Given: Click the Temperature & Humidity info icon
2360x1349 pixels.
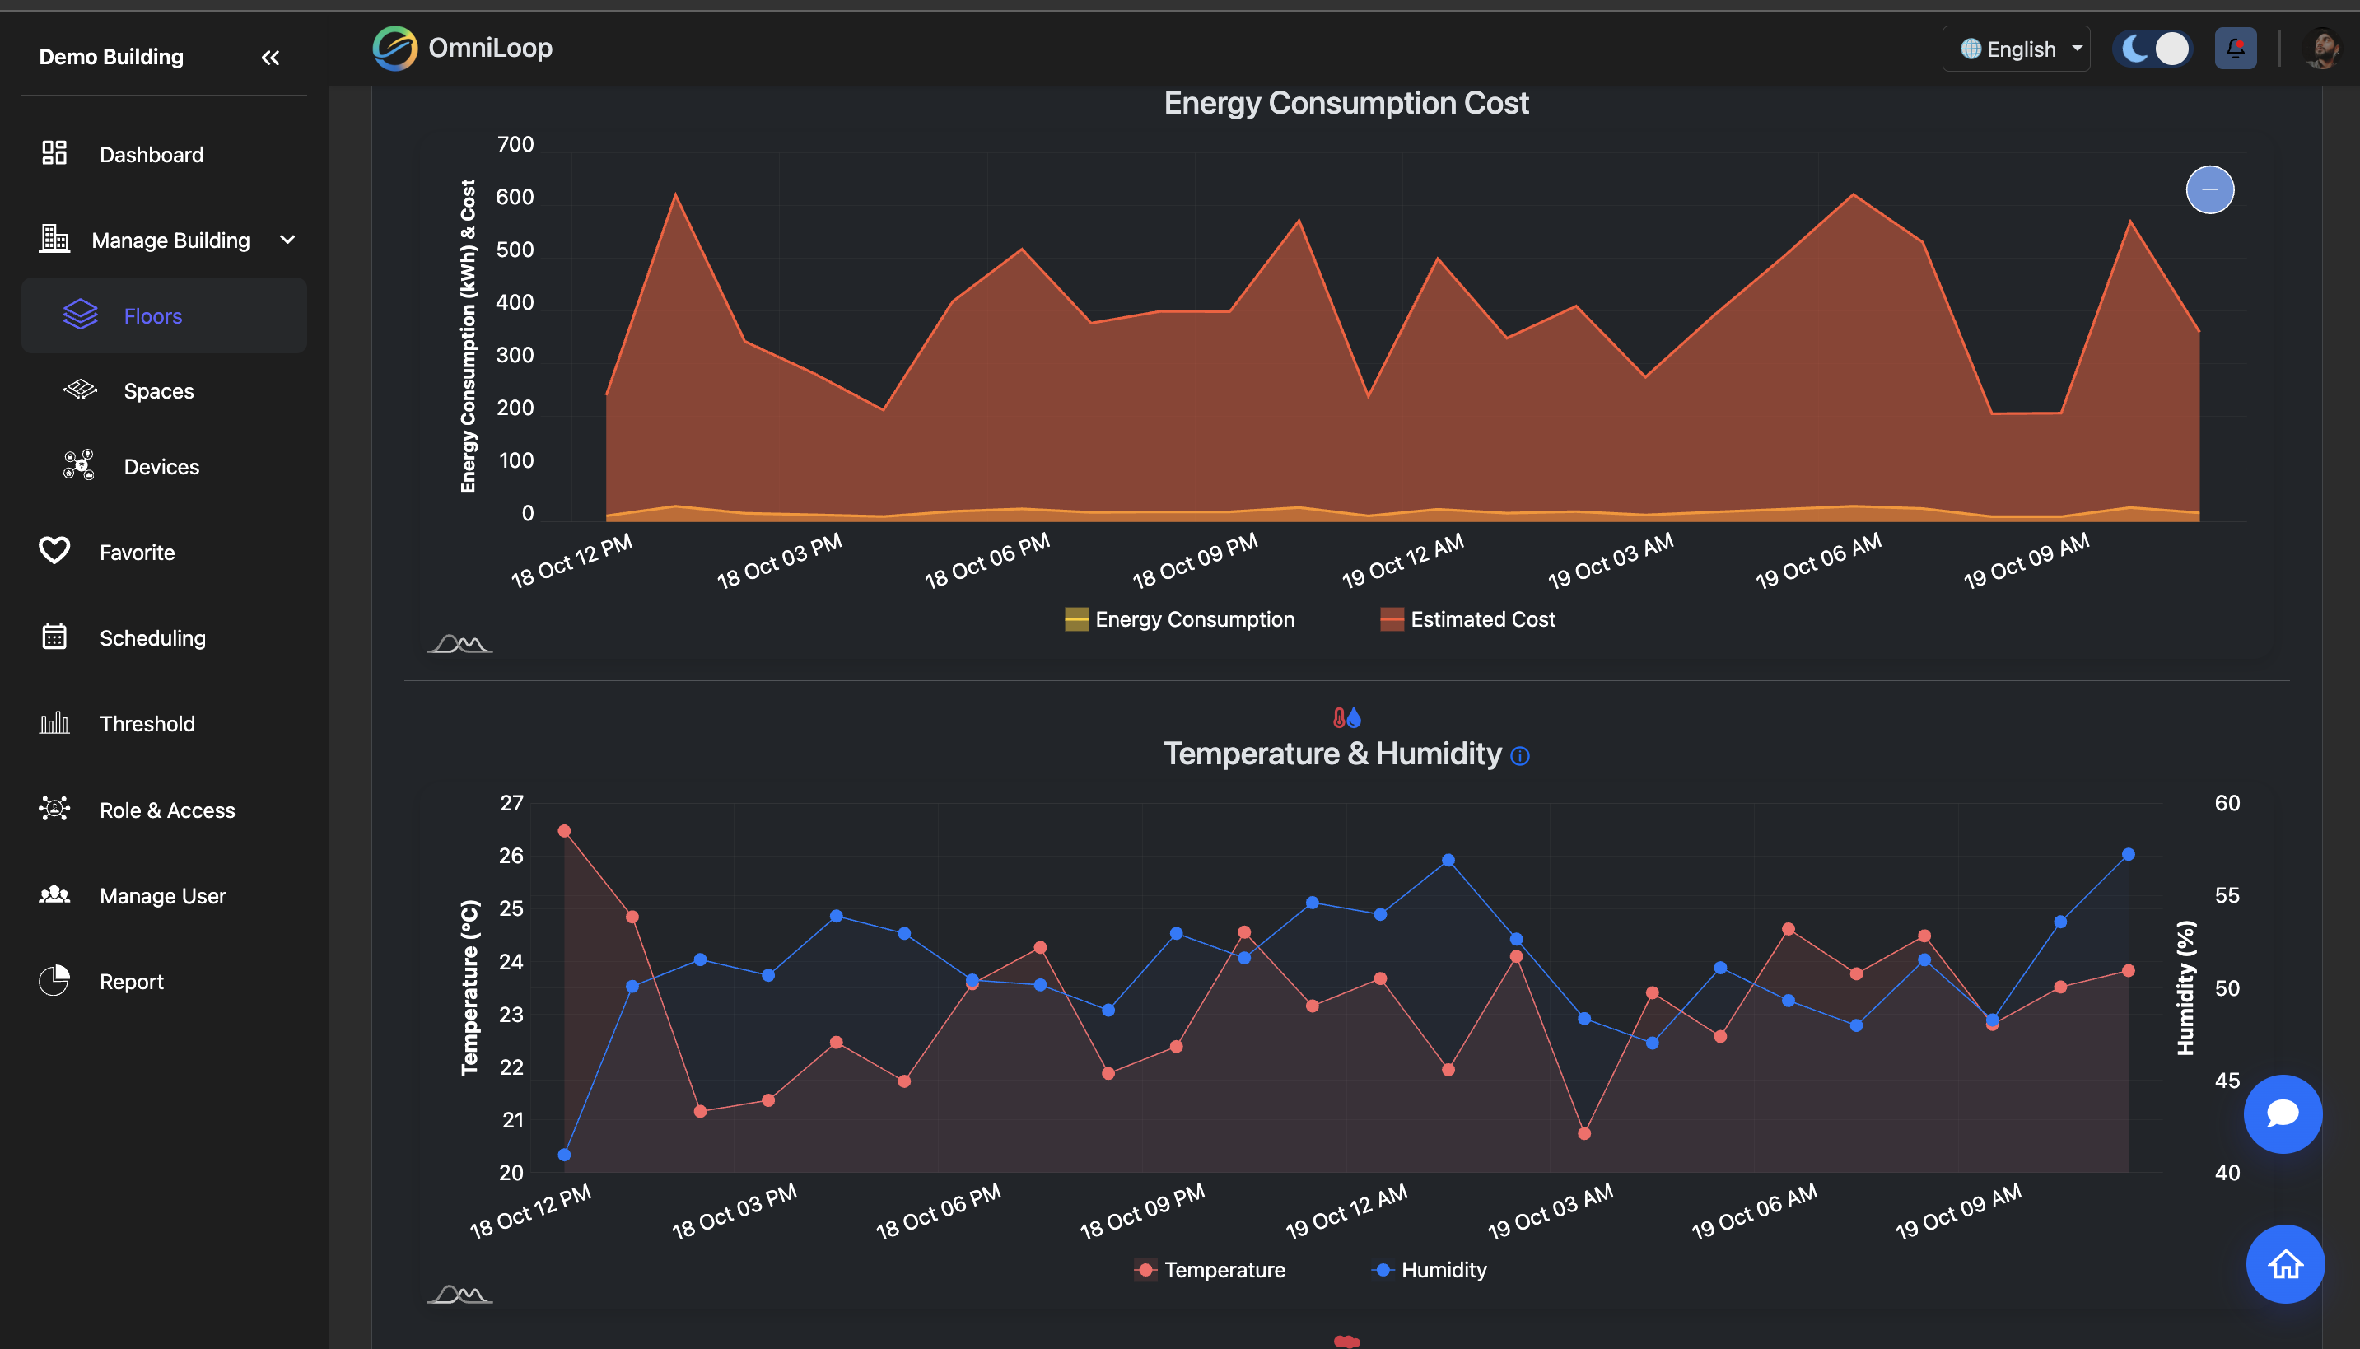Looking at the screenshot, I should tap(1520, 756).
